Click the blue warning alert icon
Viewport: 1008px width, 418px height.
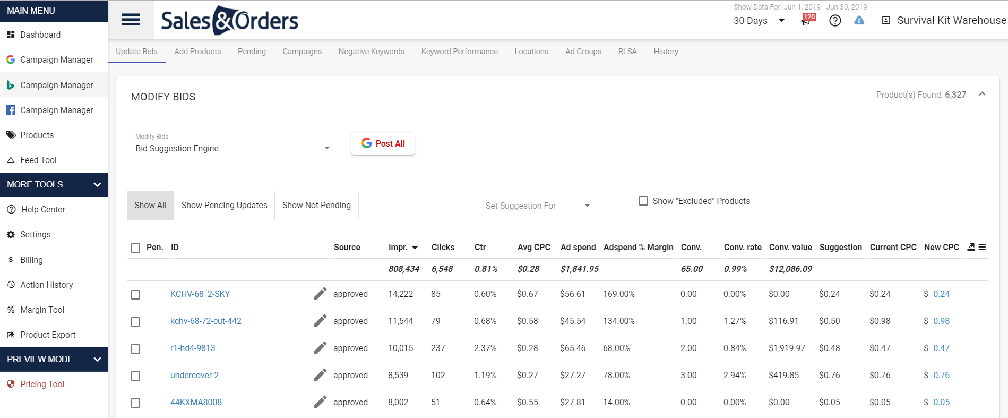[859, 20]
